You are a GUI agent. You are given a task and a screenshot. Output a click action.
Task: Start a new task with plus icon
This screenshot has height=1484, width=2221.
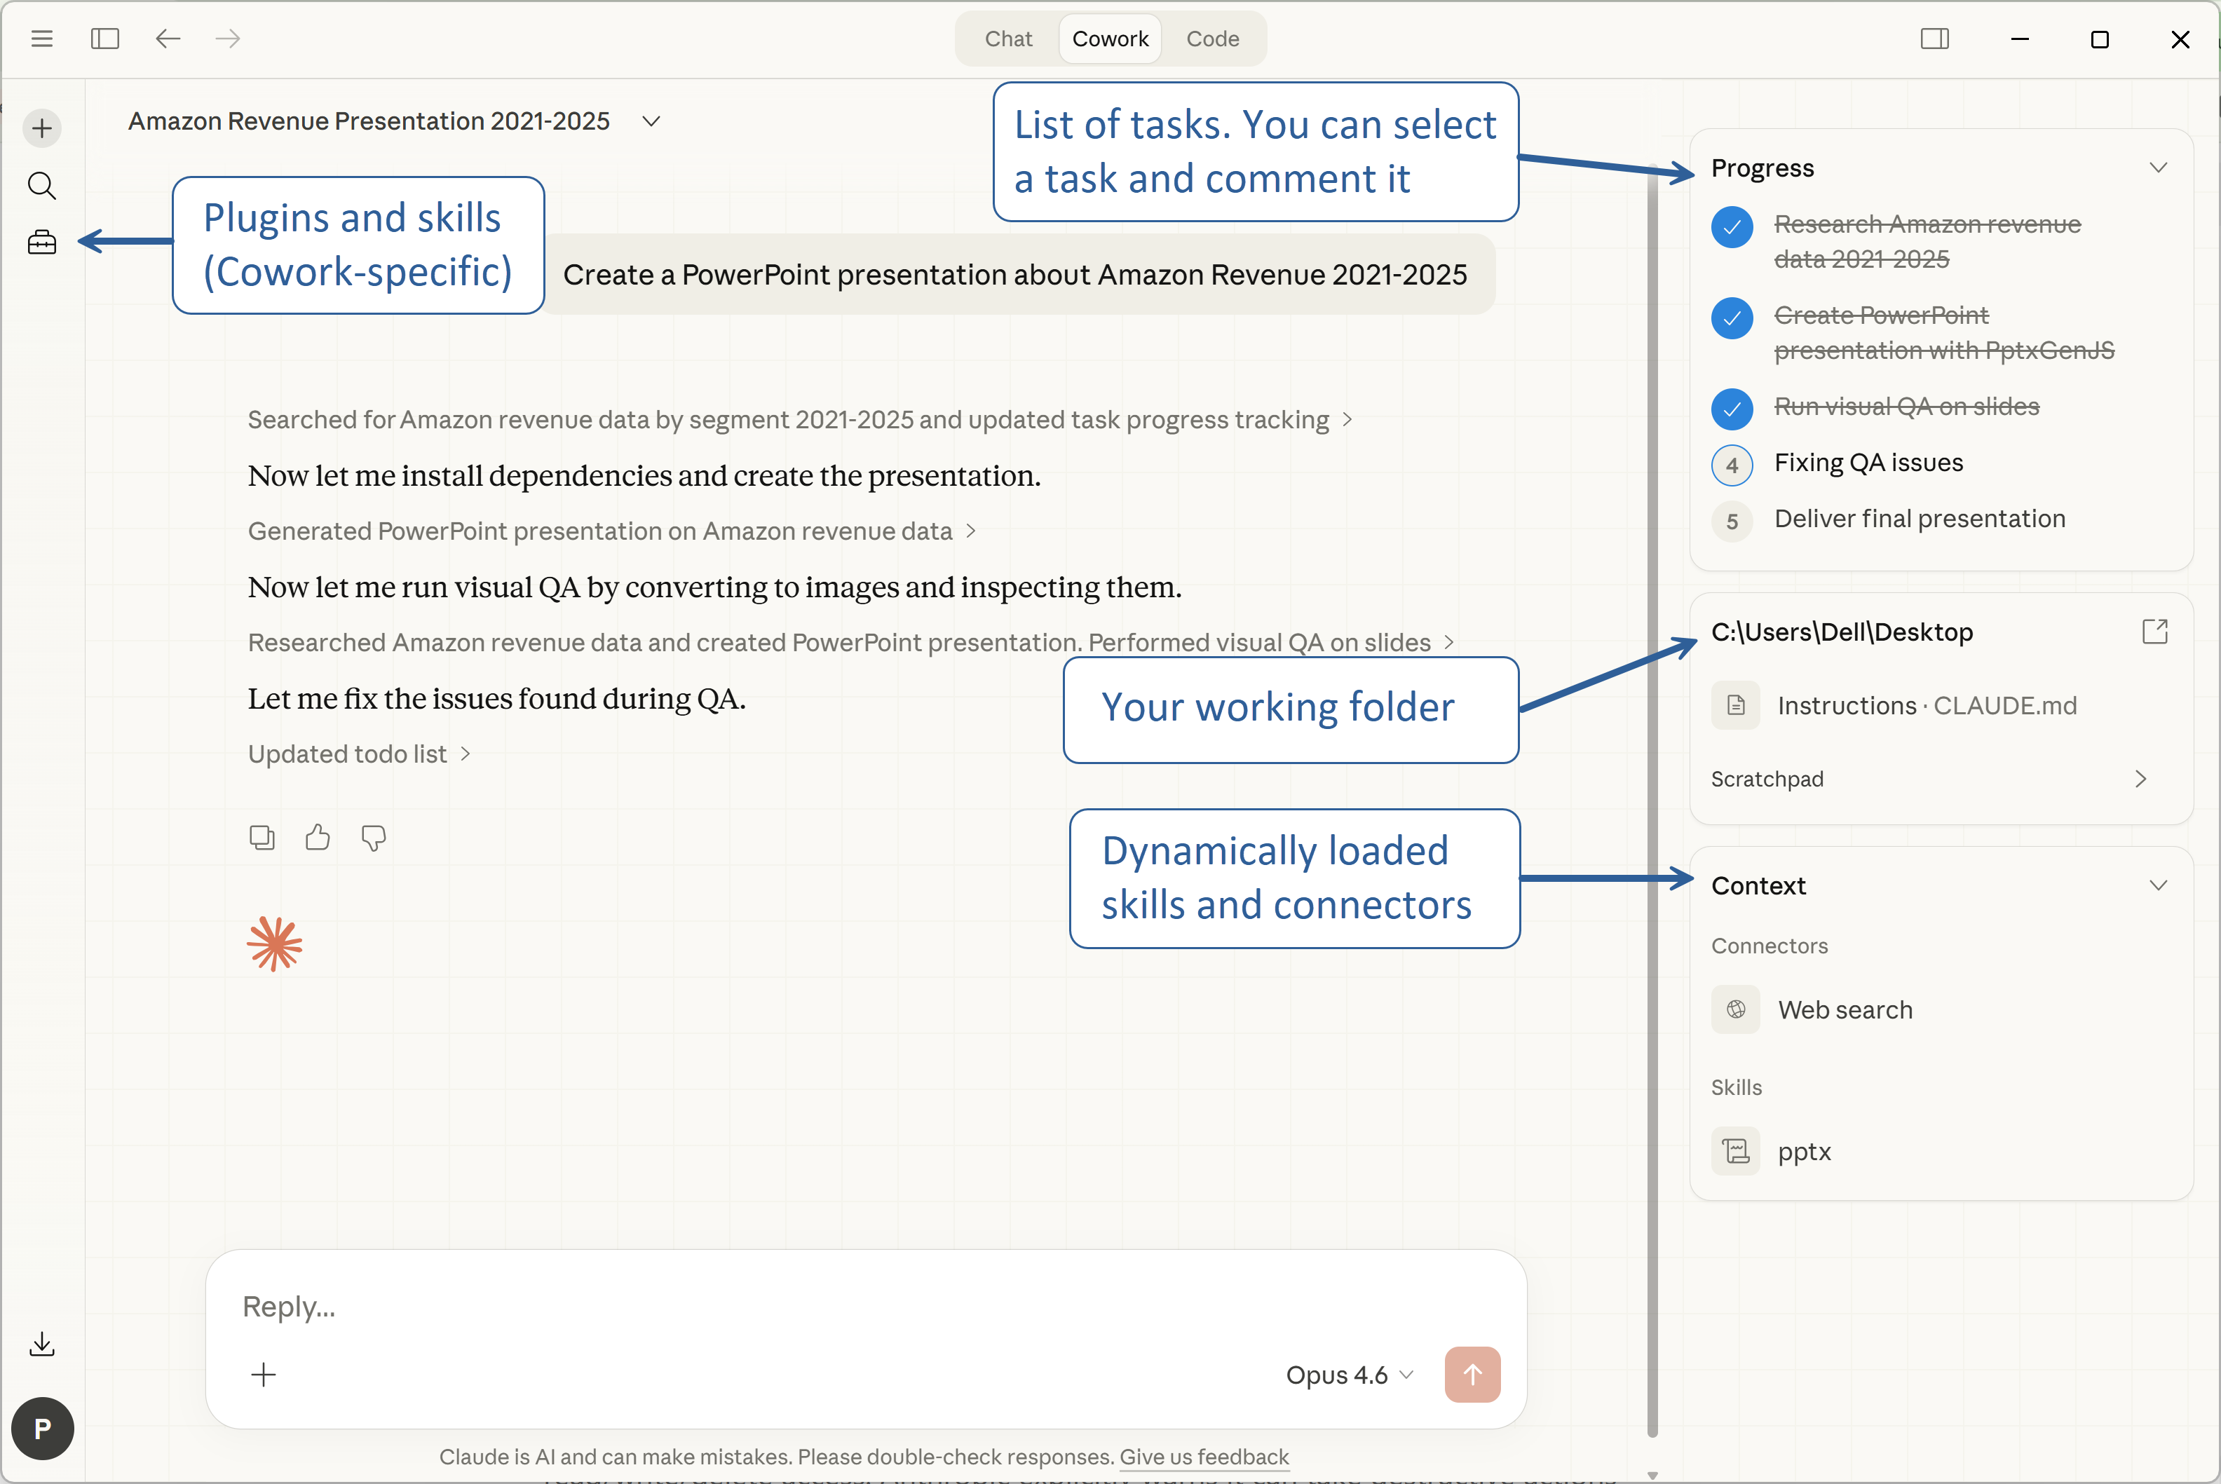click(41, 128)
